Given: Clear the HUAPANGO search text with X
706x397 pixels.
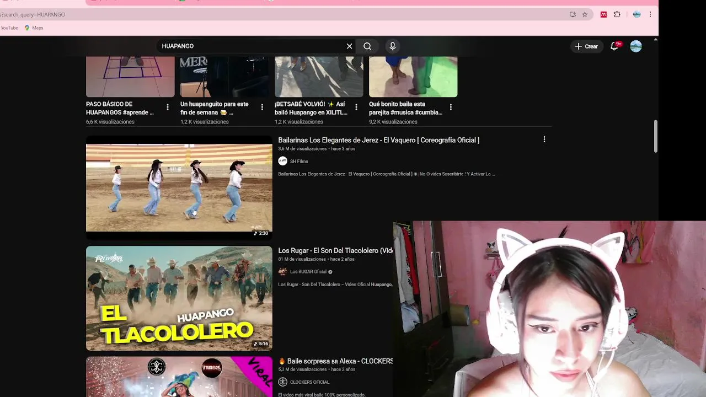Looking at the screenshot, I should pyautogui.click(x=349, y=46).
